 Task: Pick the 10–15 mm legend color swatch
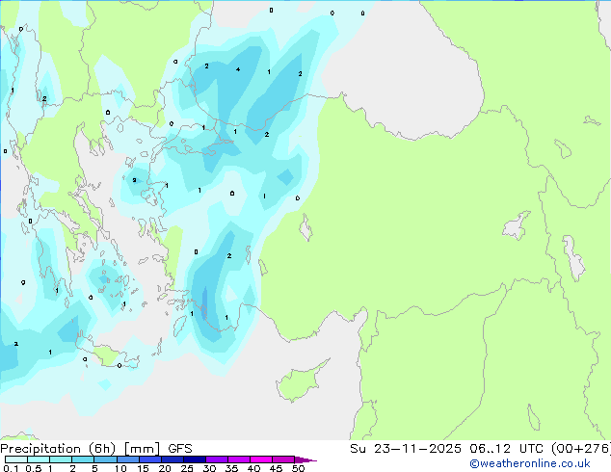coord(128,459)
